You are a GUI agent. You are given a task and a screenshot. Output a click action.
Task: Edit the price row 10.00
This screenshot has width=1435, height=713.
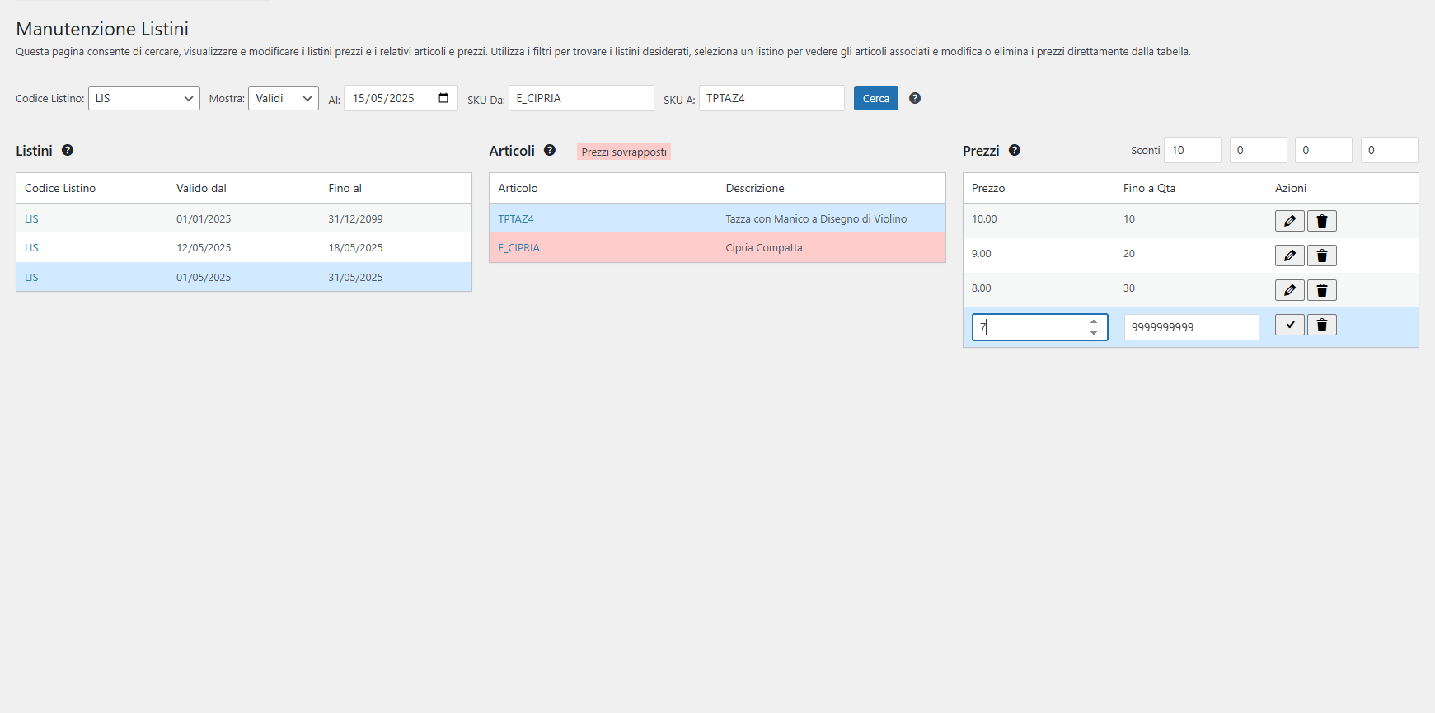click(1290, 221)
